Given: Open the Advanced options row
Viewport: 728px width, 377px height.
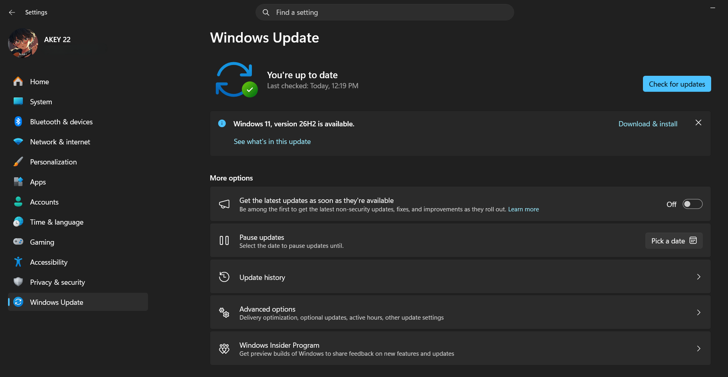Looking at the screenshot, I should tap(460, 312).
